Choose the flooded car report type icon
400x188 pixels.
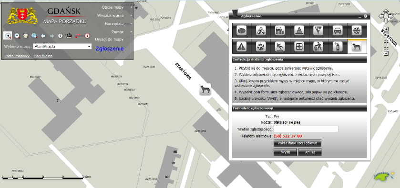280,30
